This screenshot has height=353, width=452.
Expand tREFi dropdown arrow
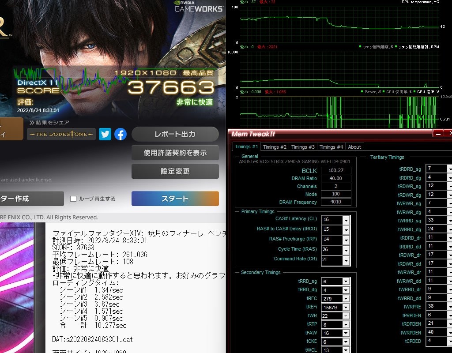tap(346, 308)
